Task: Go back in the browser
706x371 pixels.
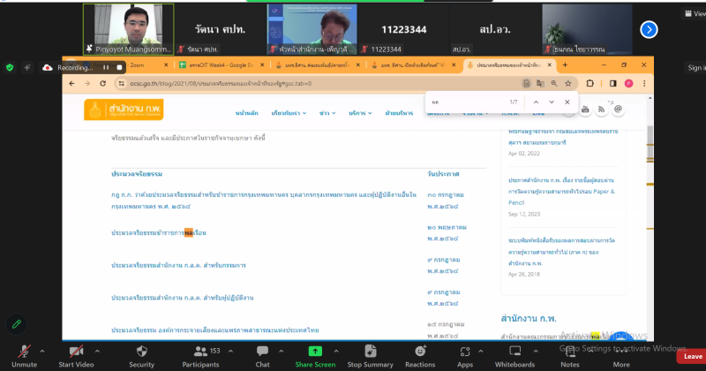Action: coord(72,83)
